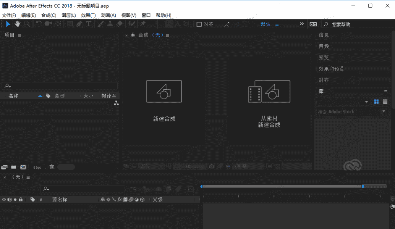Click the New Folder icon in Project panel
This screenshot has height=229, width=395.
pyautogui.click(x=14, y=167)
